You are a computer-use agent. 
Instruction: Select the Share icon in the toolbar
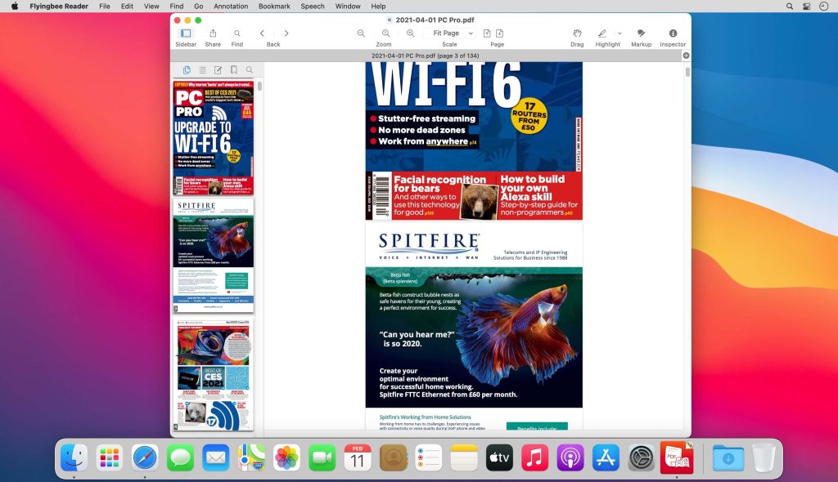click(213, 33)
